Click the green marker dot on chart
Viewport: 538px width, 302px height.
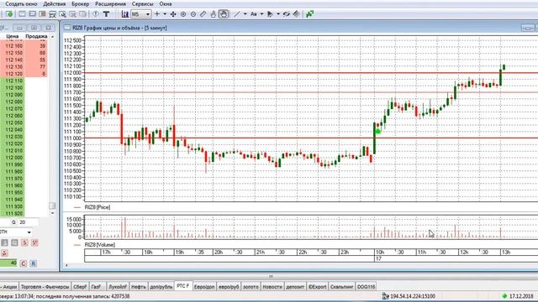(x=377, y=132)
